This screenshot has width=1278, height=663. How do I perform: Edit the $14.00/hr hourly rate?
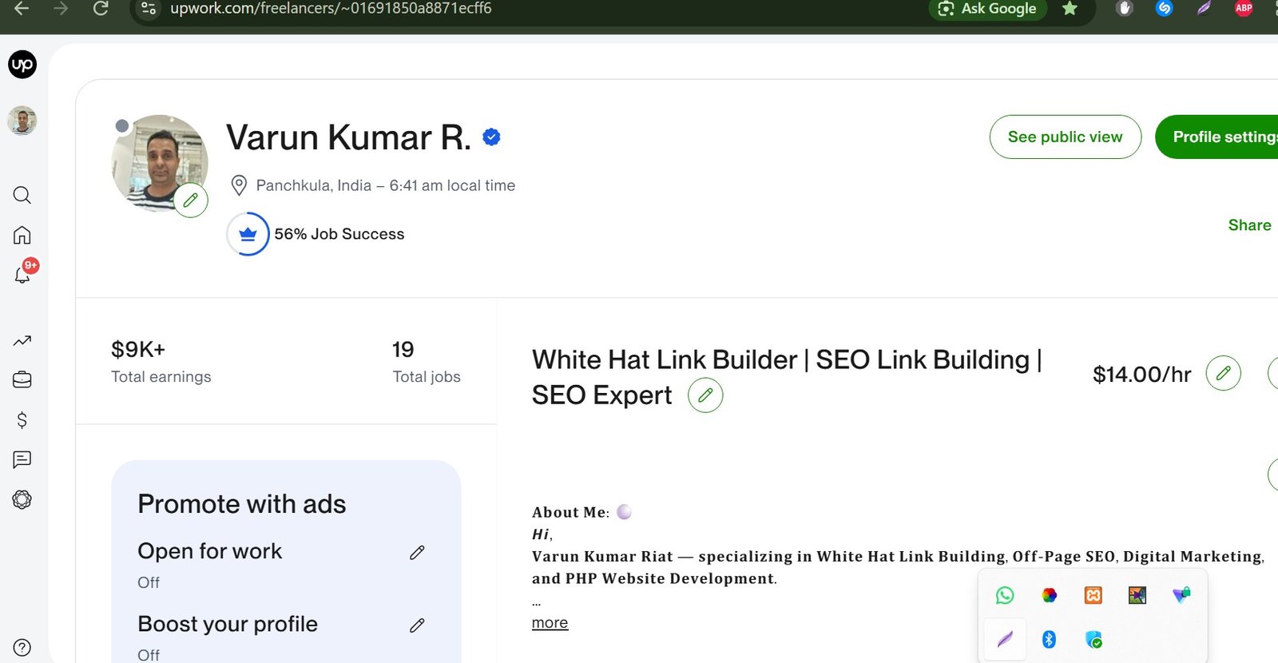pyautogui.click(x=1223, y=373)
